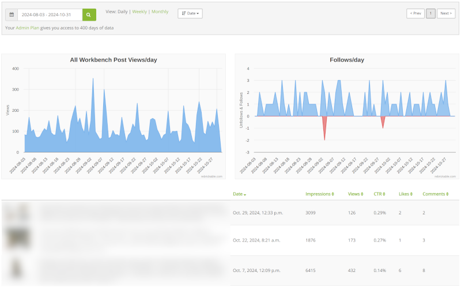This screenshot has height=287, width=461.
Task: Sort table by Impressions column
Action: click(319, 194)
